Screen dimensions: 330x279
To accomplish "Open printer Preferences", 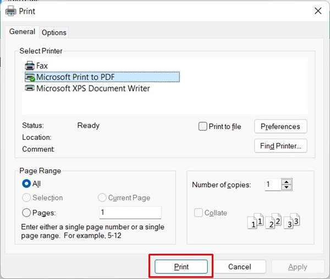I will coord(280,127).
